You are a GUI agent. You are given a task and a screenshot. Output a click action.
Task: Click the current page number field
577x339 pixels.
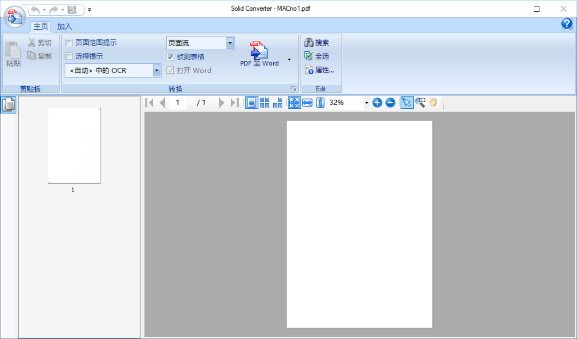(x=178, y=103)
